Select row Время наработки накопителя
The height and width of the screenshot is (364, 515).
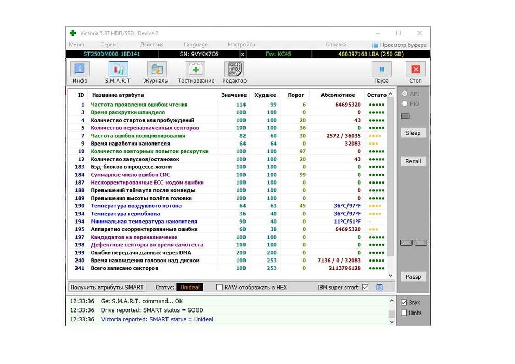tap(227, 144)
